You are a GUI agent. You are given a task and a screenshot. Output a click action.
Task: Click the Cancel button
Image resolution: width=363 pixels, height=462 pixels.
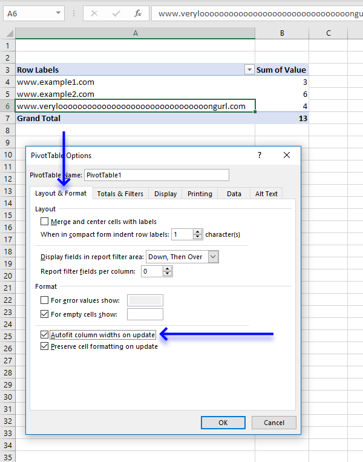click(274, 423)
